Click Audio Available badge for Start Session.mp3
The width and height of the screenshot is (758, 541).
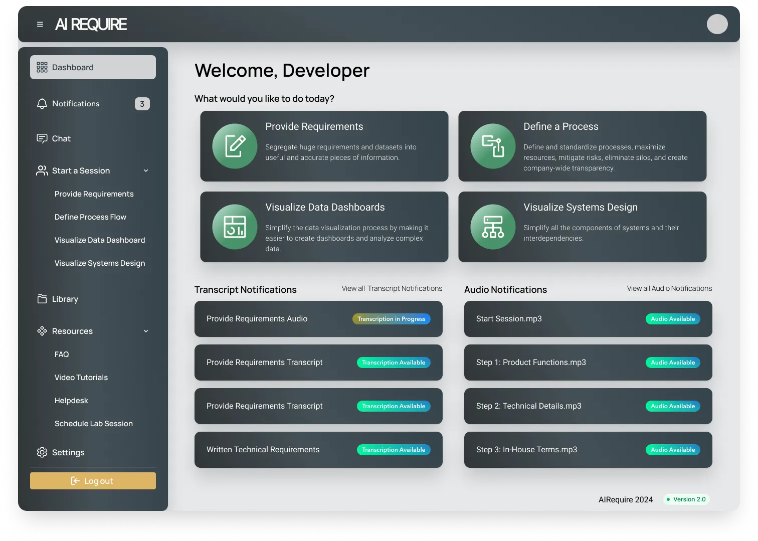(673, 319)
